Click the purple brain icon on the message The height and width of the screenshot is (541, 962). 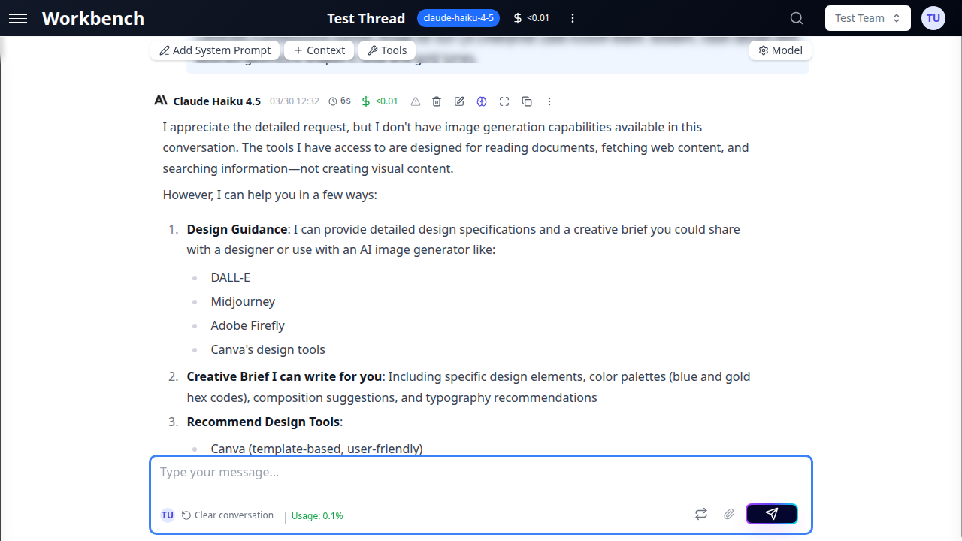(x=482, y=101)
